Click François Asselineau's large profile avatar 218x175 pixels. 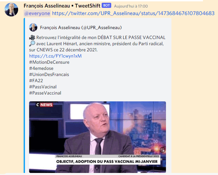click(11, 10)
